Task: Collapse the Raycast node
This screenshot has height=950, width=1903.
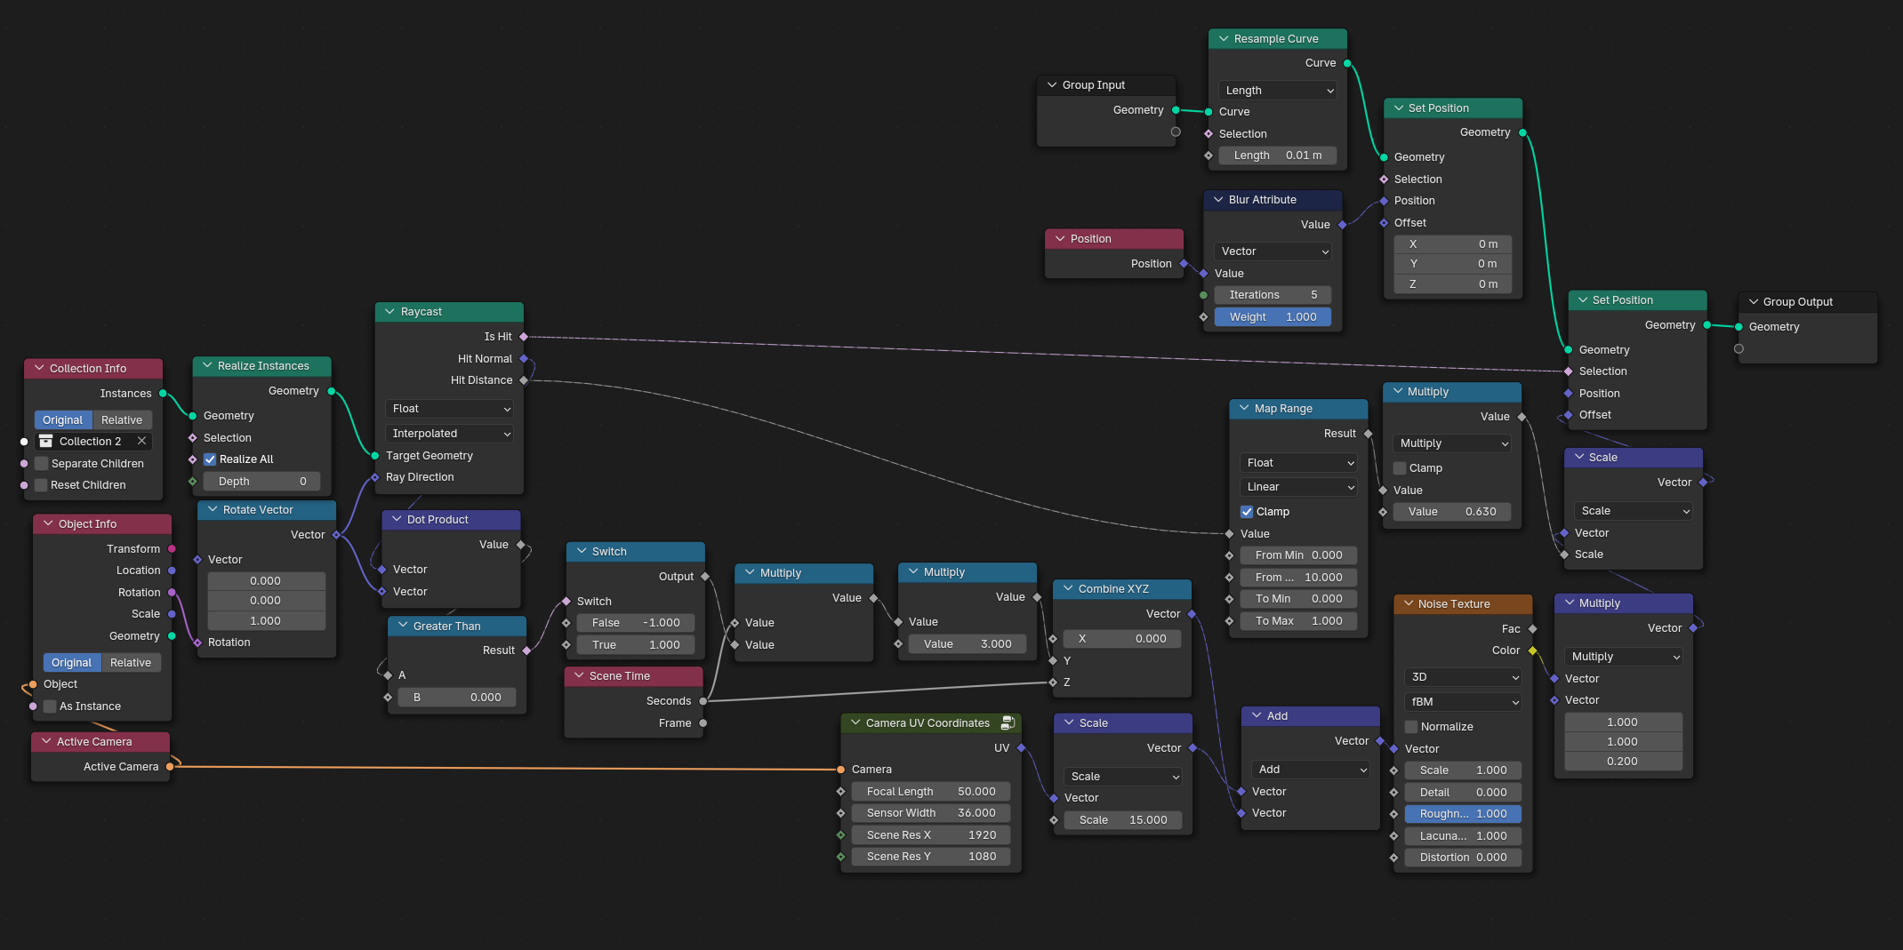Action: tap(389, 312)
